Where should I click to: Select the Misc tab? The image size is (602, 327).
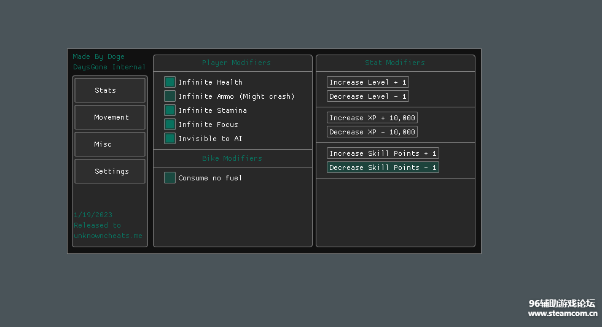point(109,144)
